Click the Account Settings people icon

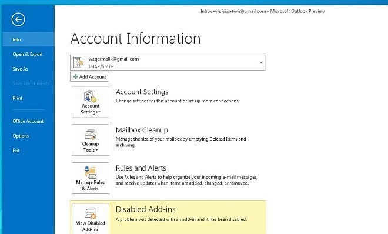(x=90, y=96)
